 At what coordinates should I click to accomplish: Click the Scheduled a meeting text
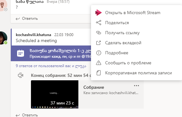pos(36,41)
